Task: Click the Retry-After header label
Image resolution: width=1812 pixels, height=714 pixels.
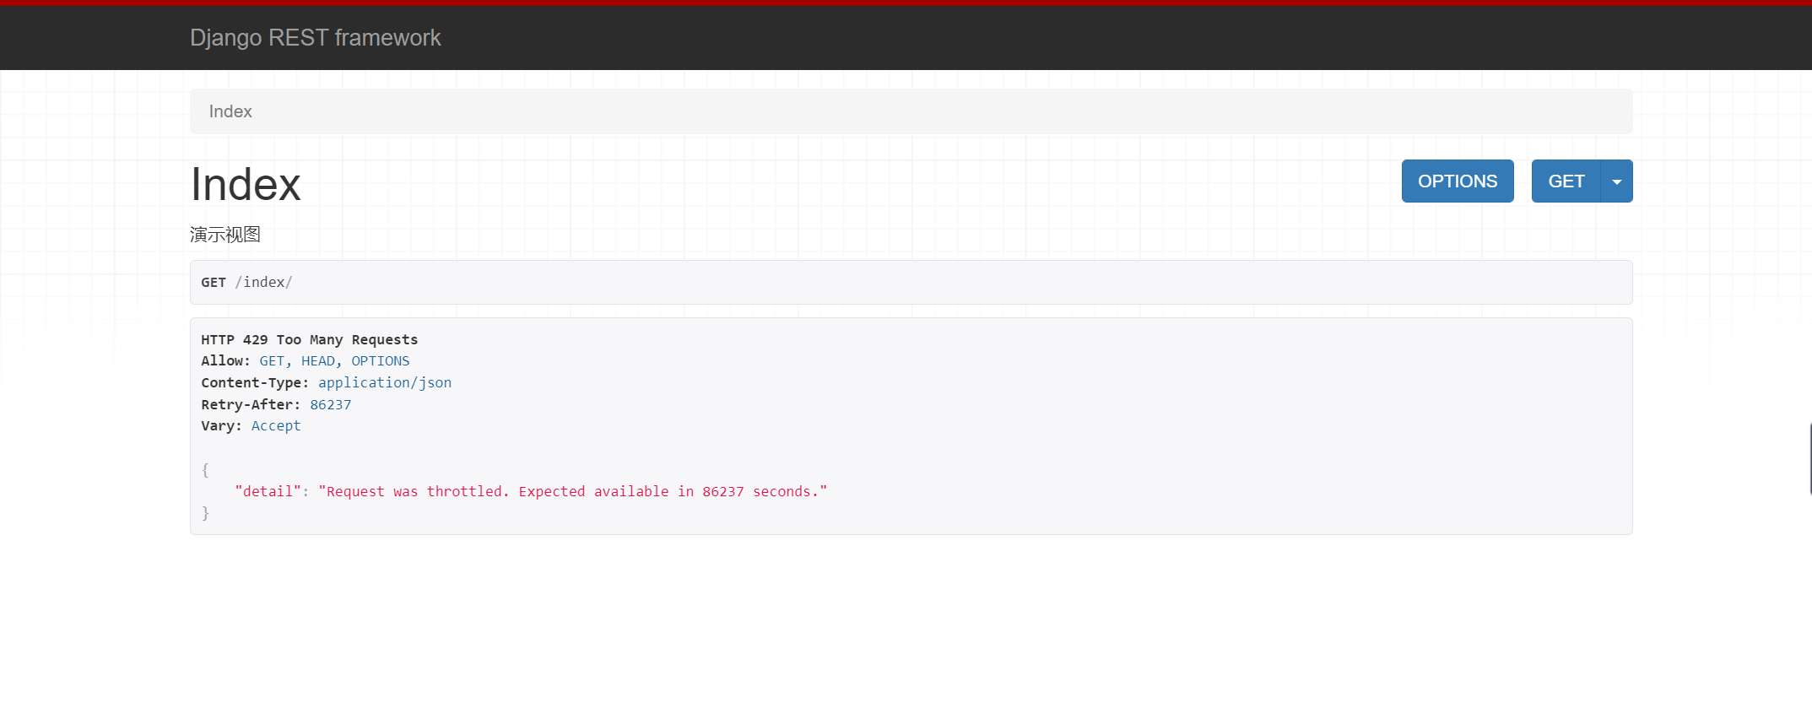Action: (251, 404)
